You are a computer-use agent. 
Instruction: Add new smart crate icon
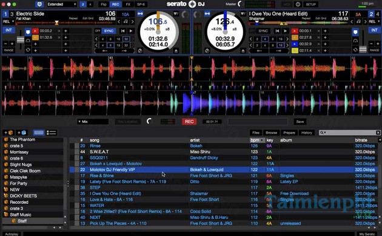[x=21, y=133]
